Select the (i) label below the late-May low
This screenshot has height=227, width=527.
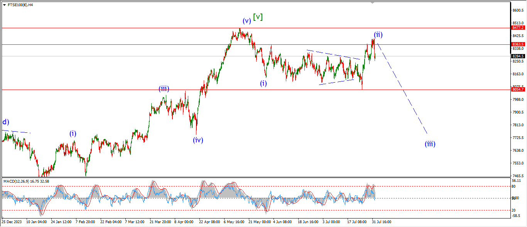coord(263,83)
